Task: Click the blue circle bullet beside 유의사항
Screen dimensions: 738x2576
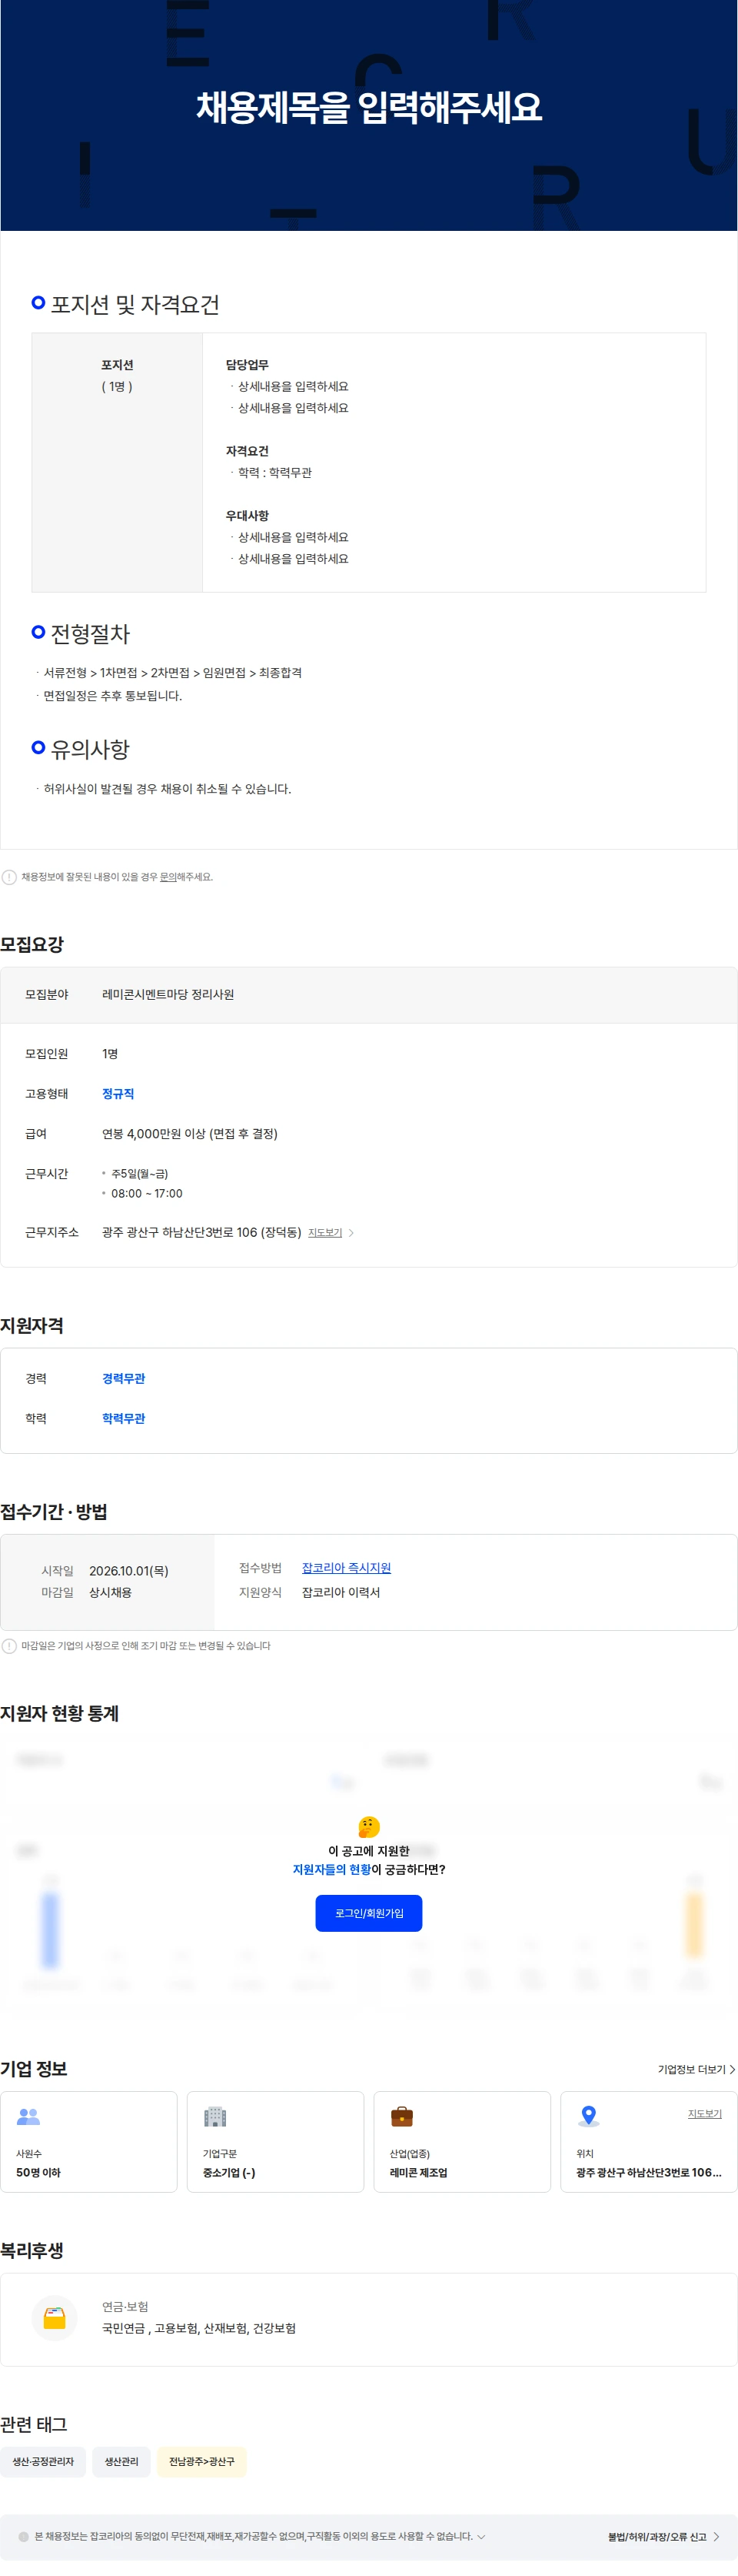Action: tap(38, 747)
